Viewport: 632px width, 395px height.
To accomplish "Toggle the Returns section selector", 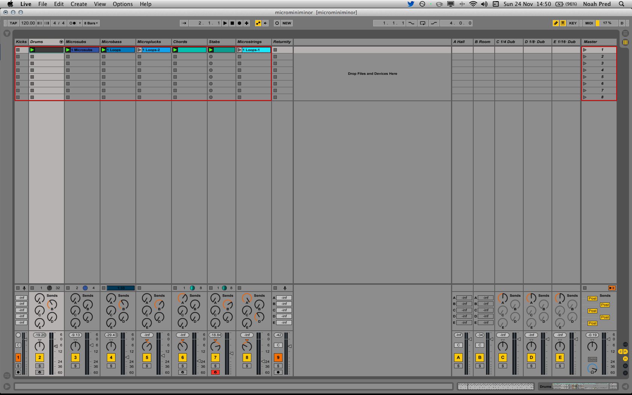I will (625, 352).
